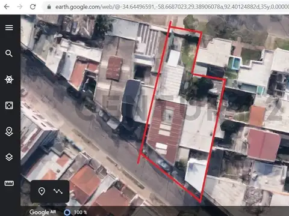The width and height of the screenshot is (289, 216).
Task: Draw a line or shape tool
Action: tap(58, 191)
